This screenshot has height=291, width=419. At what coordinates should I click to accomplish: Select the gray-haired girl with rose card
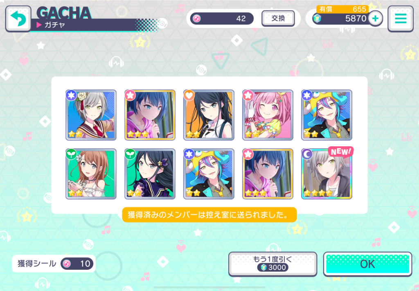click(91, 115)
